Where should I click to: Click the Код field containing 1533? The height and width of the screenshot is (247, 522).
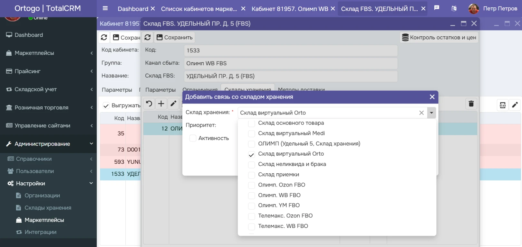pos(291,50)
